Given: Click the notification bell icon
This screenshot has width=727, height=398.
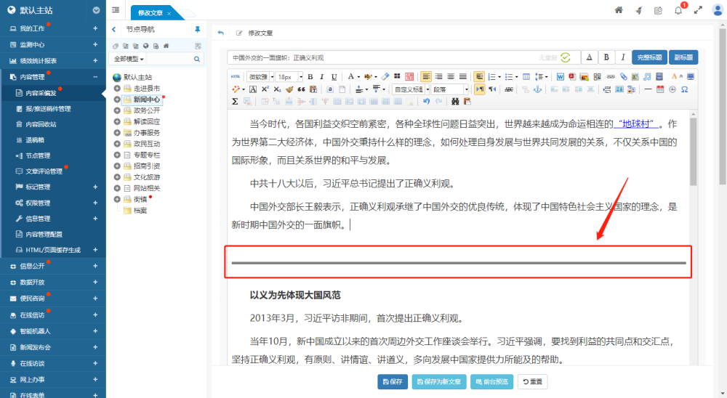Looking at the screenshot, I should (x=678, y=10).
